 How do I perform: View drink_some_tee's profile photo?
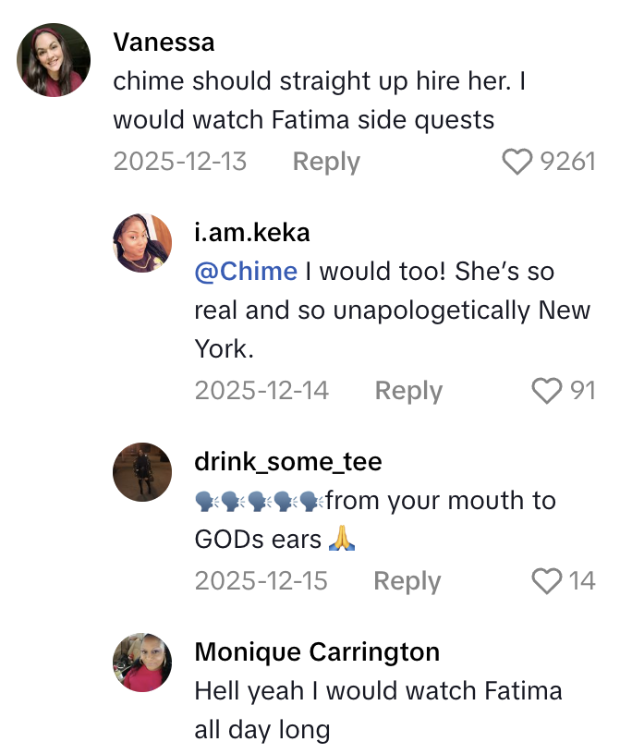coord(142,471)
